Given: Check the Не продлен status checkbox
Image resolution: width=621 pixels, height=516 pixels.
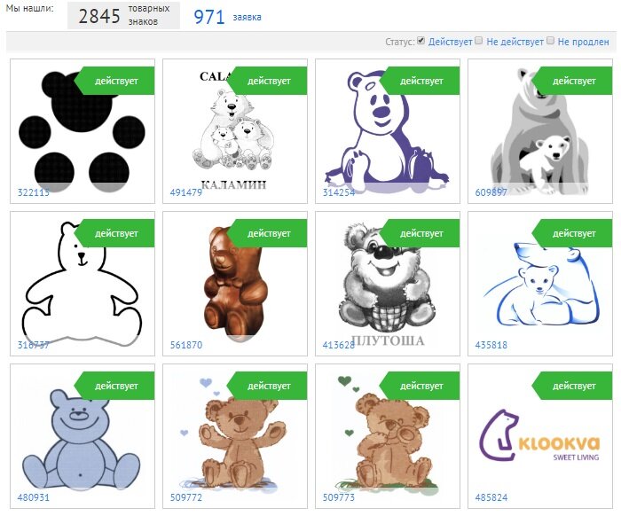Looking at the screenshot, I should [551, 41].
